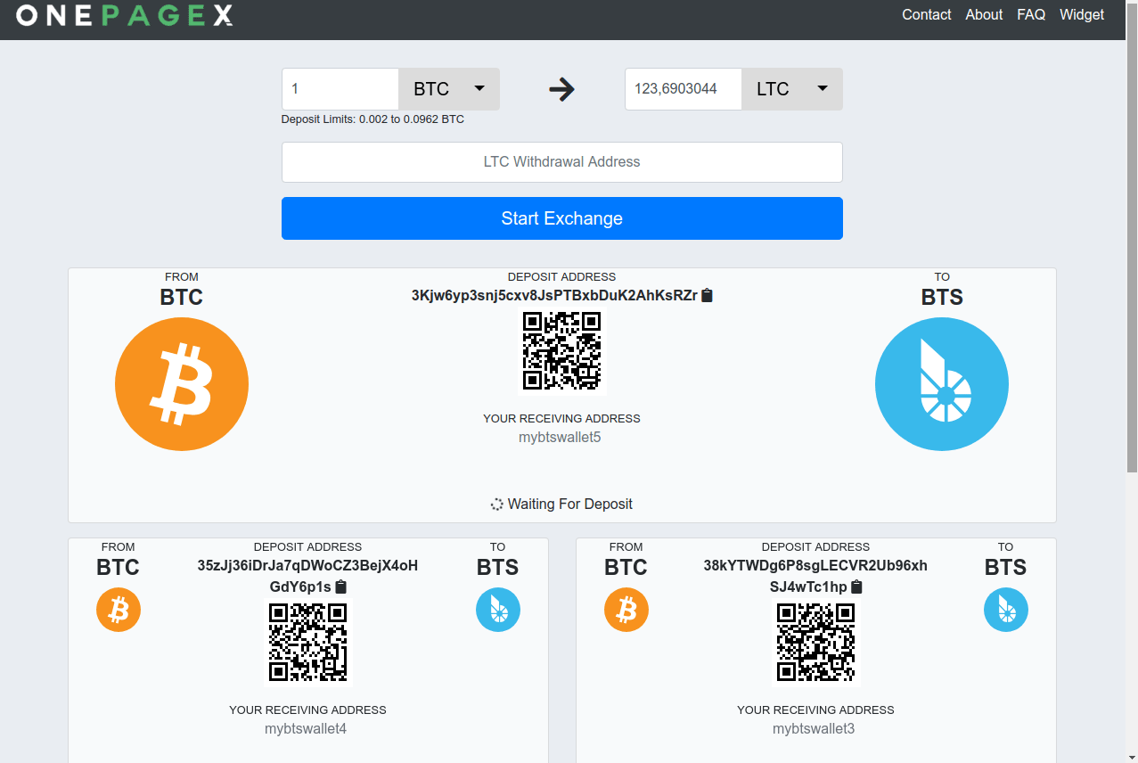The width and height of the screenshot is (1138, 763).
Task: Click QR code for mybtswallet5 deposit
Action: (x=562, y=351)
